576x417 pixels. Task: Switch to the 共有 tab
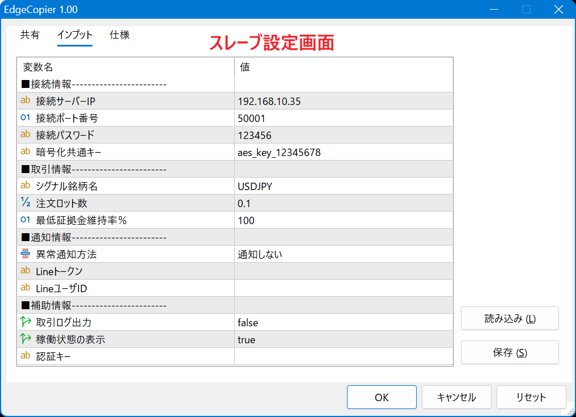29,35
